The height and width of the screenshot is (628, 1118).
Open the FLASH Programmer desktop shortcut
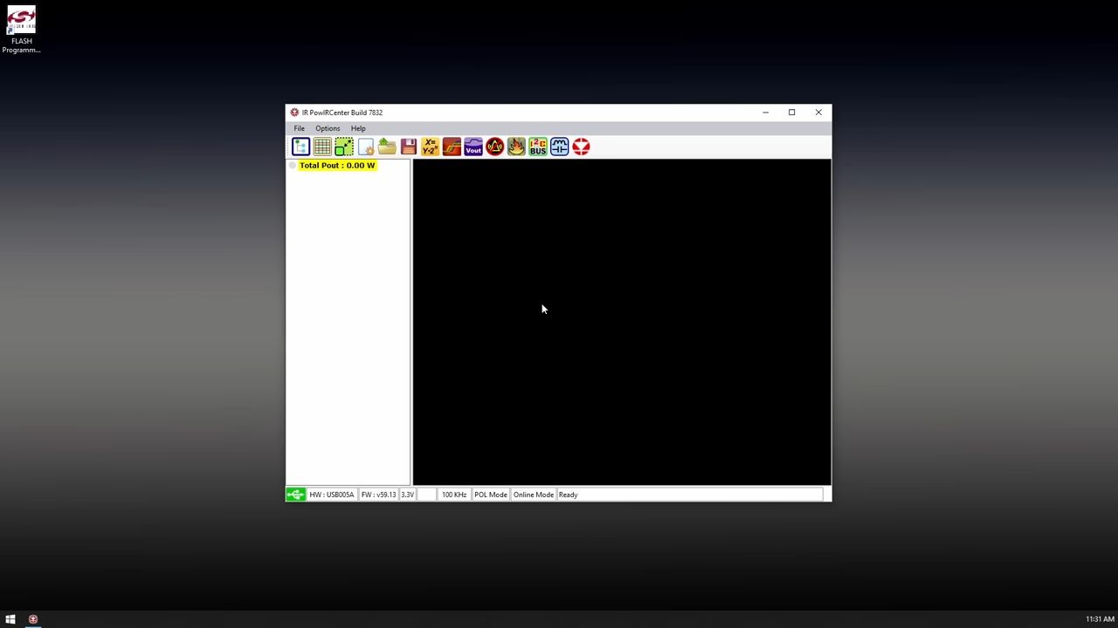tap(21, 30)
